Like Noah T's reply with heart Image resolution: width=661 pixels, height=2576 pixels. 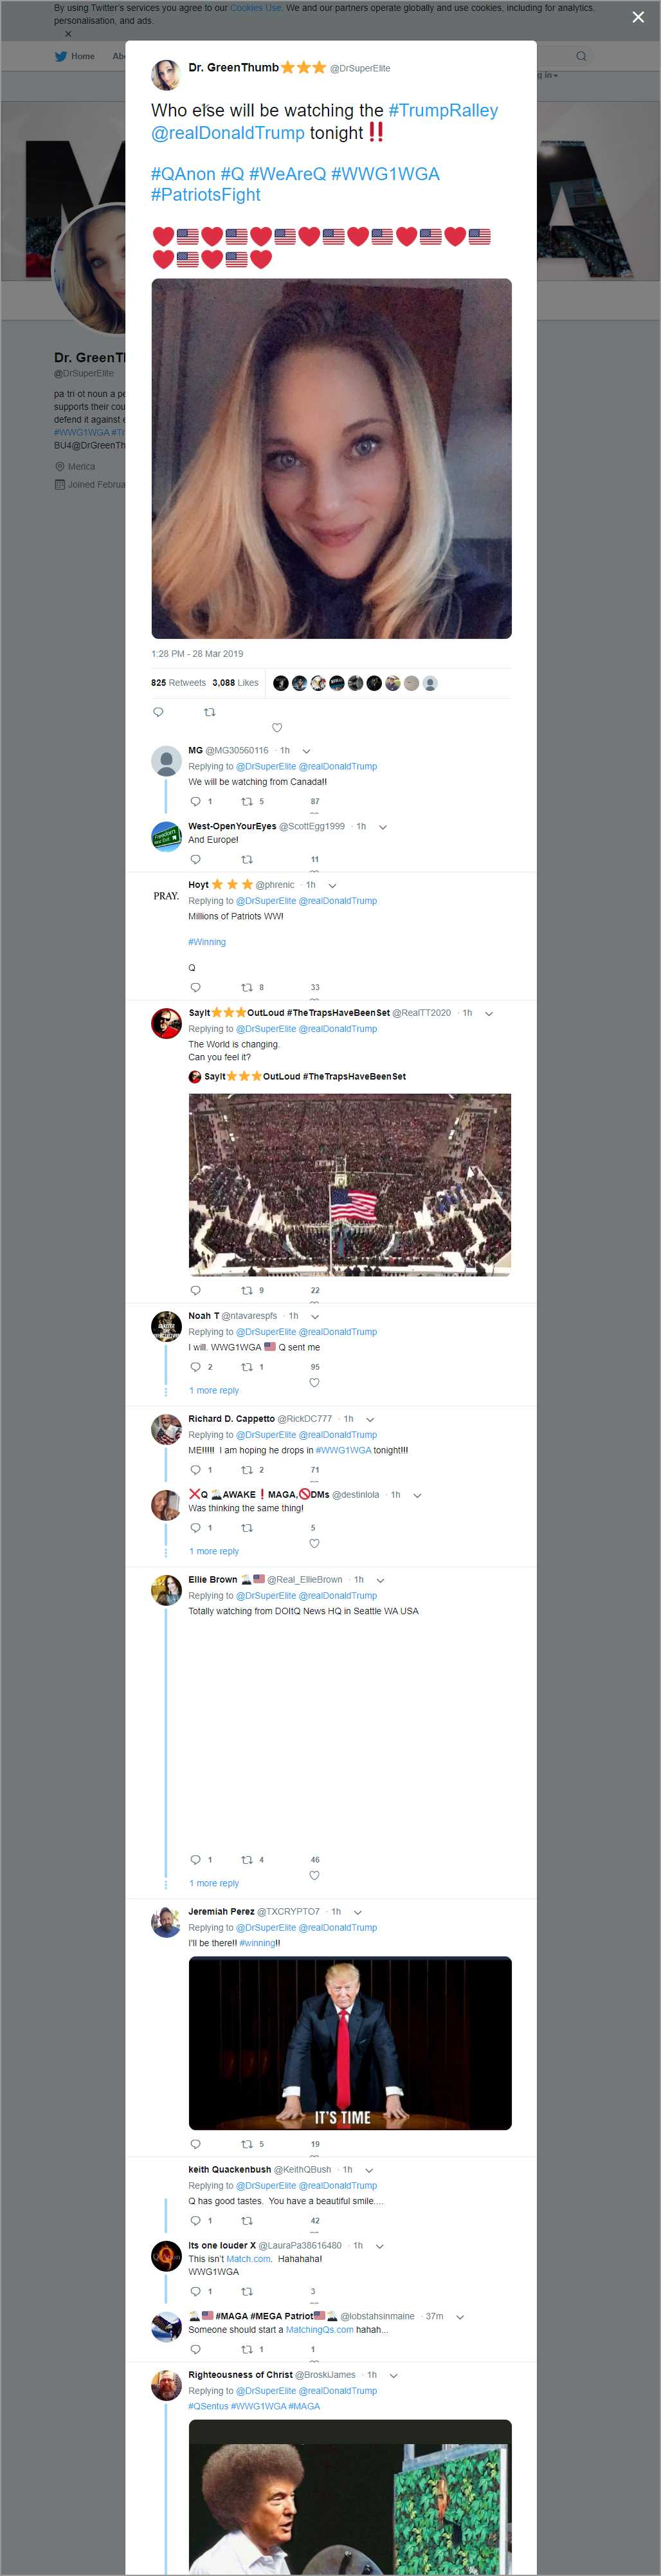tap(314, 1382)
